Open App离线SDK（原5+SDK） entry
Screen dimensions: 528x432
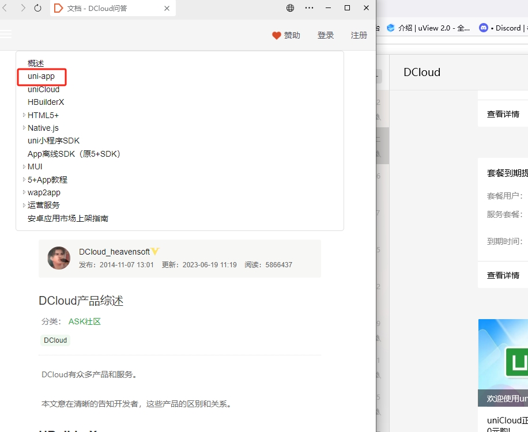[74, 154]
